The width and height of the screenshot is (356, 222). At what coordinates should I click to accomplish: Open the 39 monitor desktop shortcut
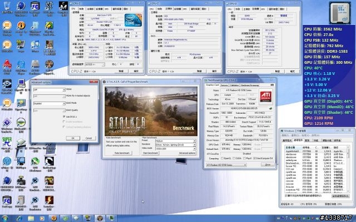[21, 46]
